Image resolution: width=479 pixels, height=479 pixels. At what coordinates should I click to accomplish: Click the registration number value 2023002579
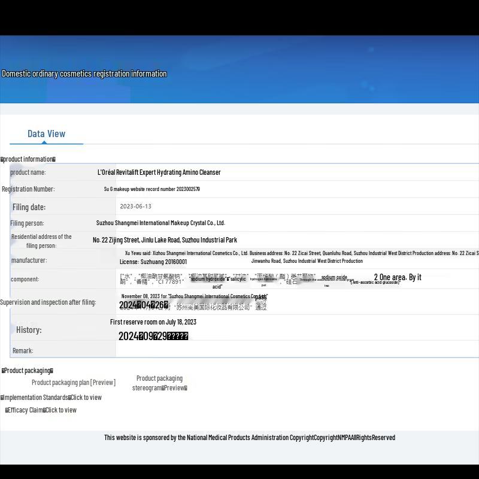click(152, 189)
